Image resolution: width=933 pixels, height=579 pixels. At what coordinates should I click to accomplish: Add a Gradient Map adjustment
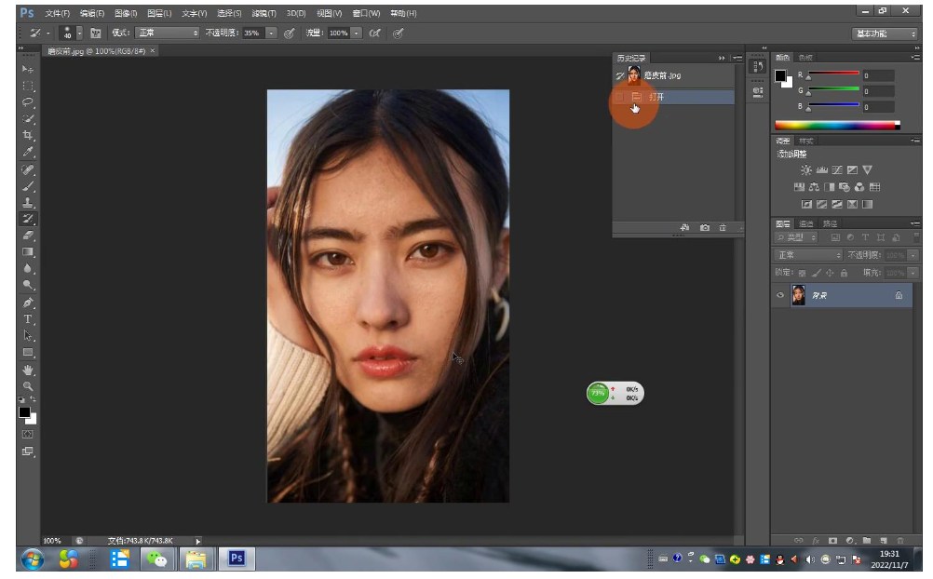[868, 204]
